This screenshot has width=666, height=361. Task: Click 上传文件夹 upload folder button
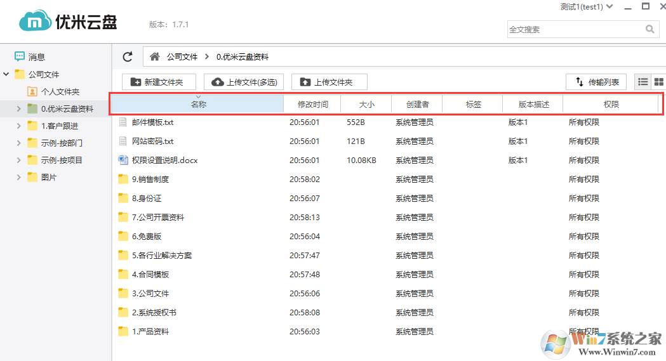tap(330, 82)
